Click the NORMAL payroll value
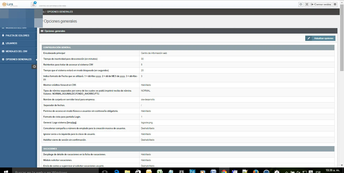 tap(146, 91)
